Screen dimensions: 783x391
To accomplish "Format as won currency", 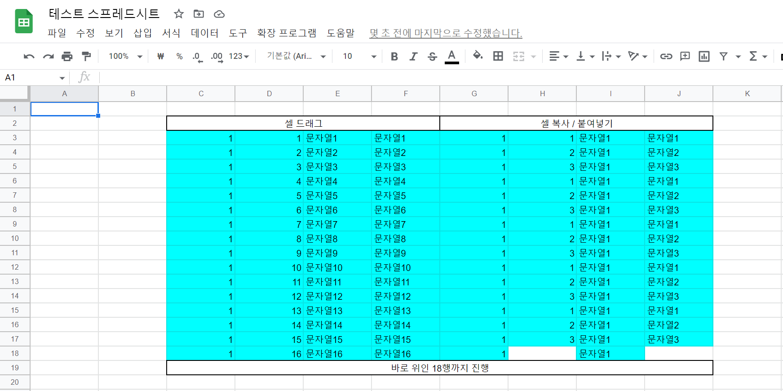I will point(160,56).
